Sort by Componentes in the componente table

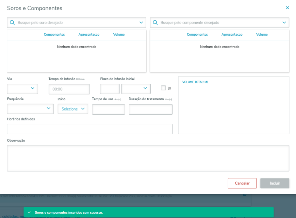coord(197,34)
